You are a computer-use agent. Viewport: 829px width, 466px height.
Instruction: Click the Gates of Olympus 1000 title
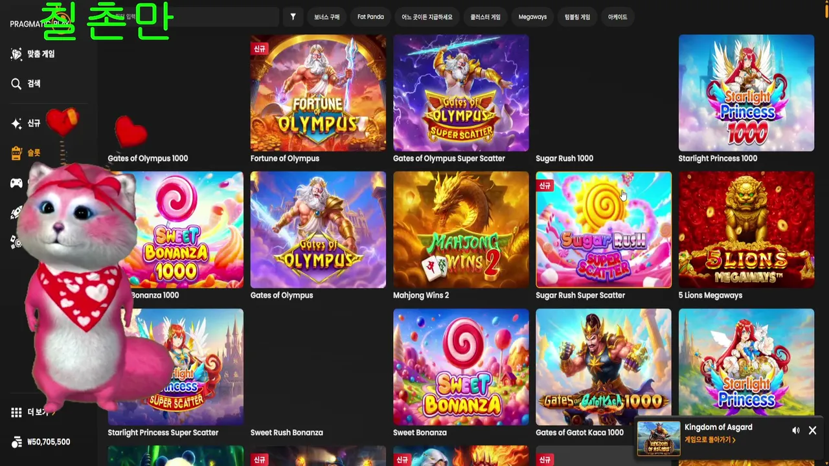coord(148,159)
